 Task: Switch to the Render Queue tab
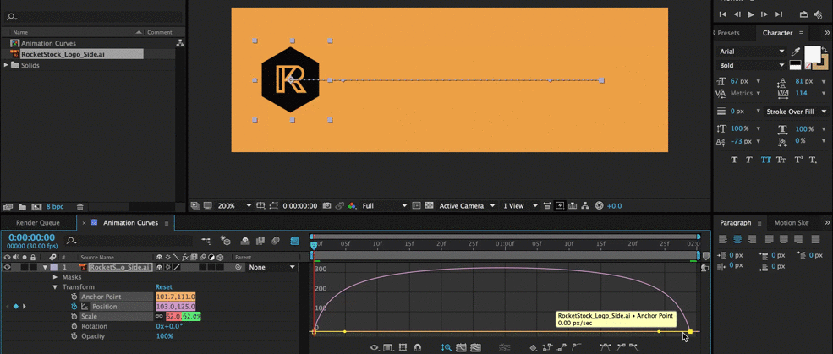(38, 223)
